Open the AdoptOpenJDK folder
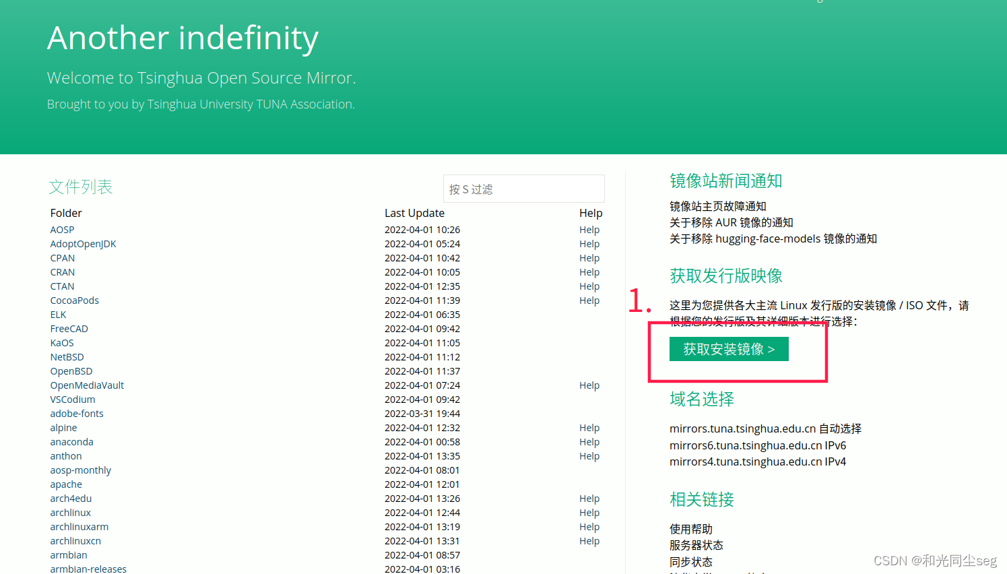The height and width of the screenshot is (574, 1007). (83, 244)
